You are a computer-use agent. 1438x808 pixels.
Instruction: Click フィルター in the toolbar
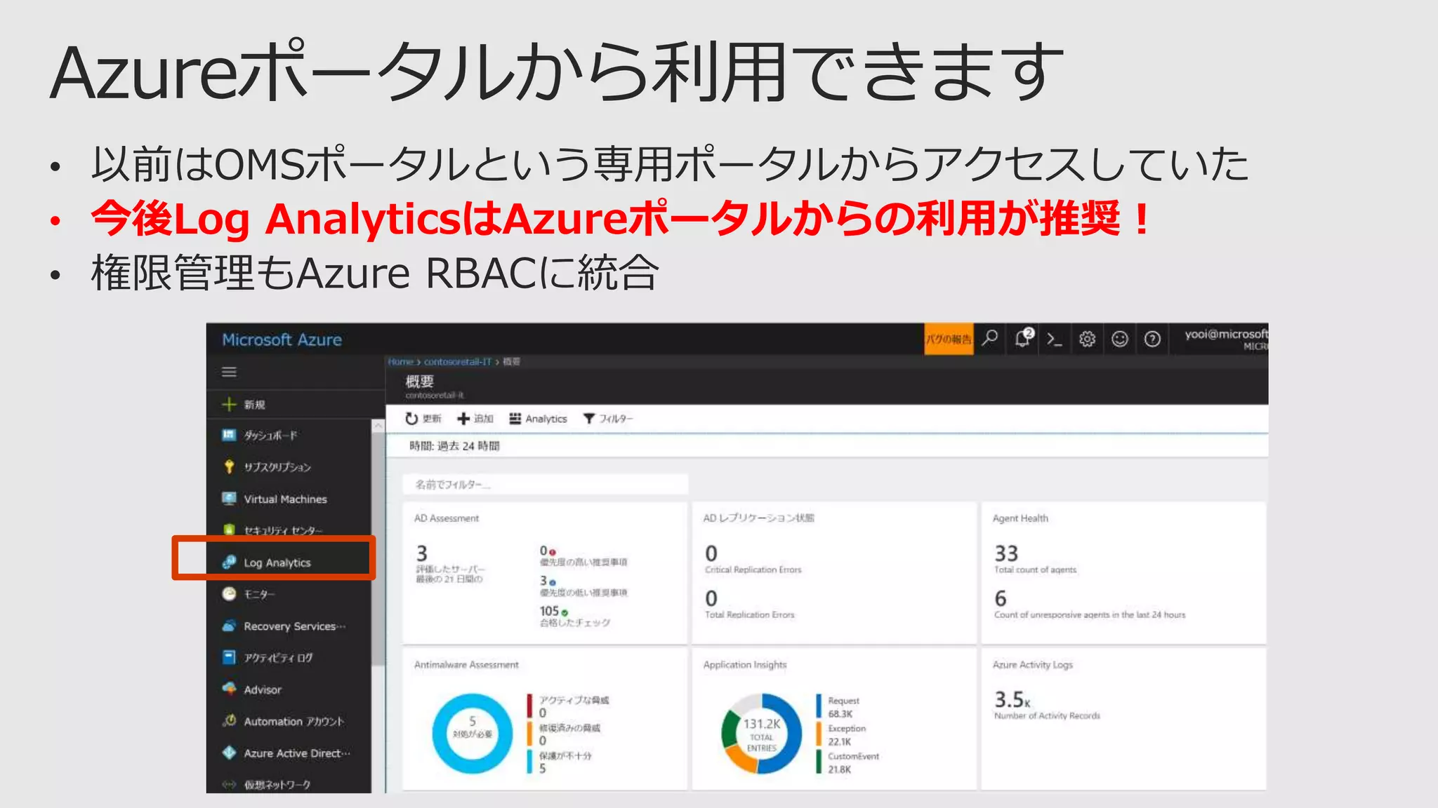608,419
